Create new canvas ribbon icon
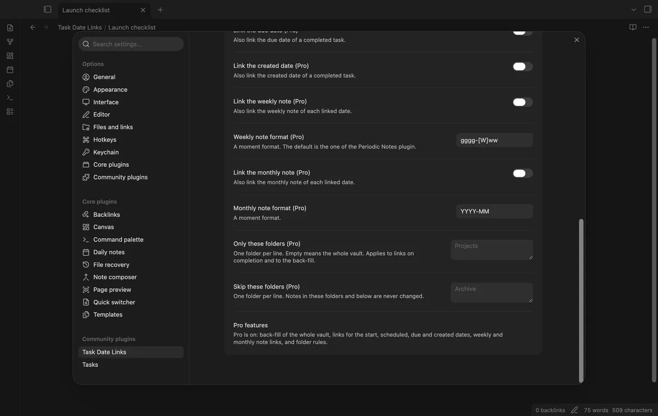Viewport: 658px width, 416px height. [10, 56]
